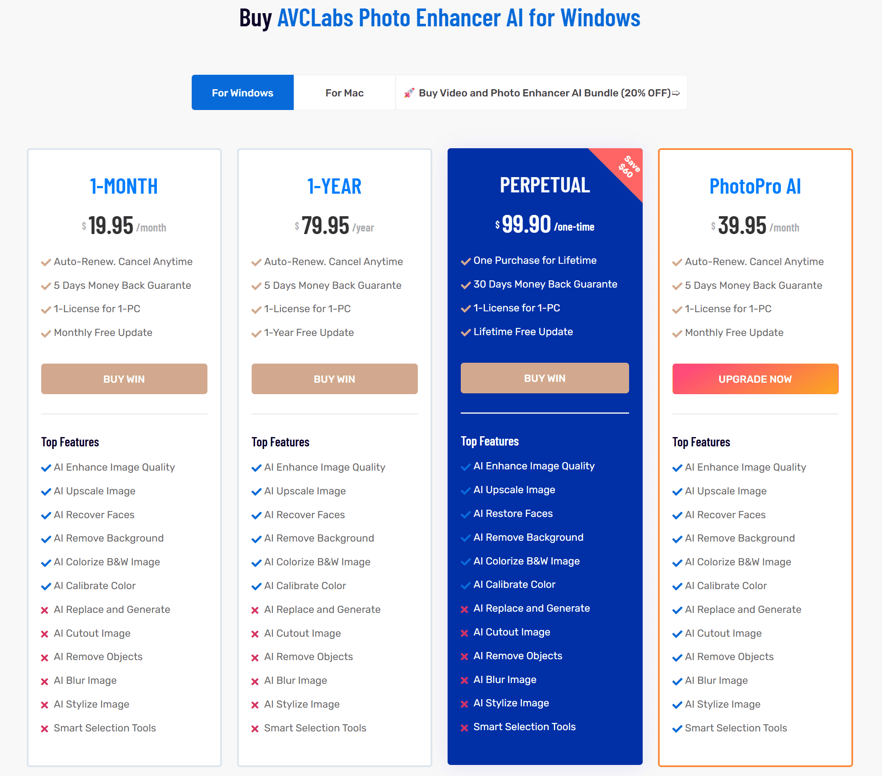Click the X icon beside 1-YEAR AI Stylize Image
The width and height of the screenshot is (882, 776).
255,705
